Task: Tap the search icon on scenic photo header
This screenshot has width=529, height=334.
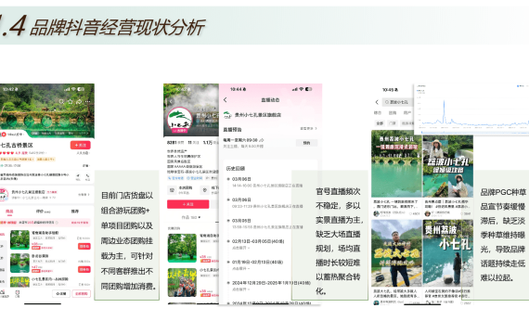Action: [x=61, y=101]
